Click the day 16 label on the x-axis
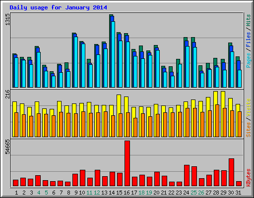Image resolution: width=254 pixels, height=198 pixels. [127, 193]
